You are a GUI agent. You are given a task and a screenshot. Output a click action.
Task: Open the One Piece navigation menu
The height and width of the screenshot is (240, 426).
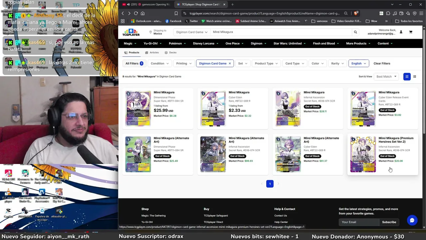click(234, 43)
